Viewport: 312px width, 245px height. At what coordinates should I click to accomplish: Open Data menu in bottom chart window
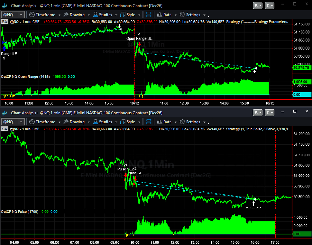click(167, 122)
